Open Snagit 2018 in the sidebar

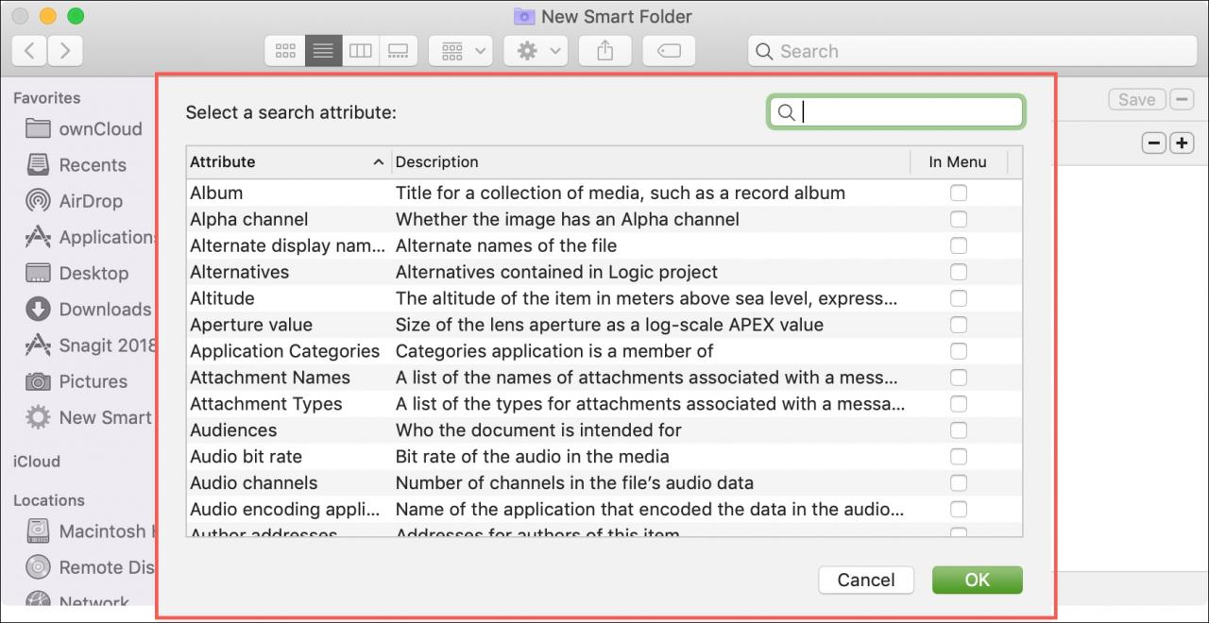coord(91,345)
